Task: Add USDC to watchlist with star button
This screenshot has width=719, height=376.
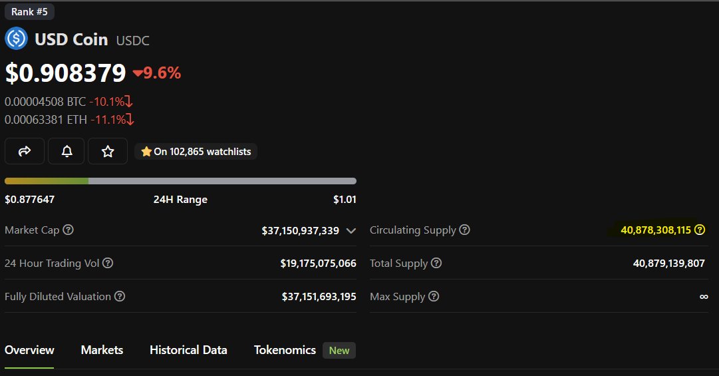Action: [108, 151]
